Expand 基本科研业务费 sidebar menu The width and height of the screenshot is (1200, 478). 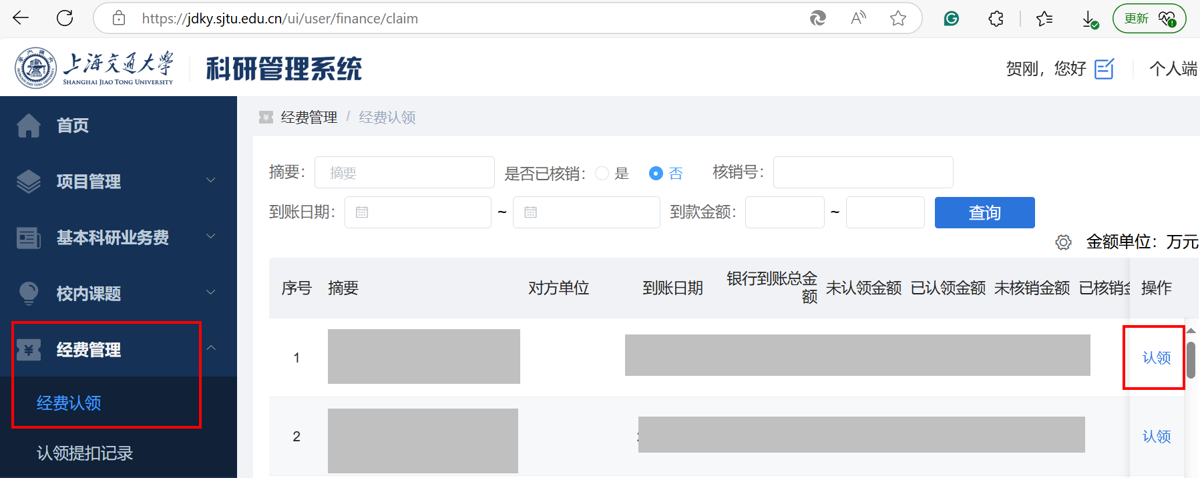pyautogui.click(x=118, y=237)
